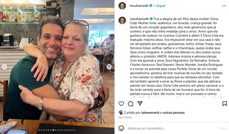Open the emoji picker smiley icon
Image resolution: width=229 pixels, height=134 pixels.
tap(121, 128)
